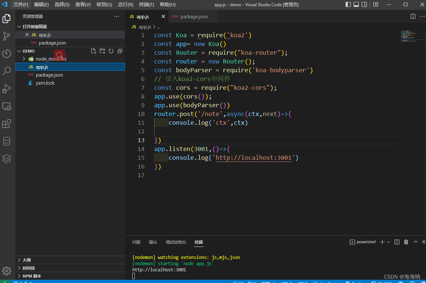
Task: Close the app.js editor tab
Action: [x=163, y=16]
